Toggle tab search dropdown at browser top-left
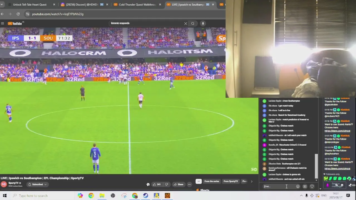 pyautogui.click(x=2, y=4)
